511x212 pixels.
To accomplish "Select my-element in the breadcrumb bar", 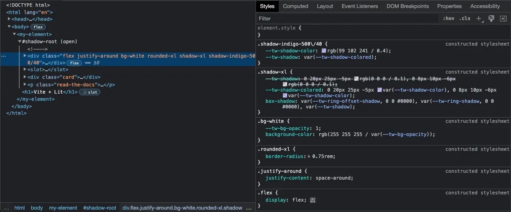I will tap(63, 208).
